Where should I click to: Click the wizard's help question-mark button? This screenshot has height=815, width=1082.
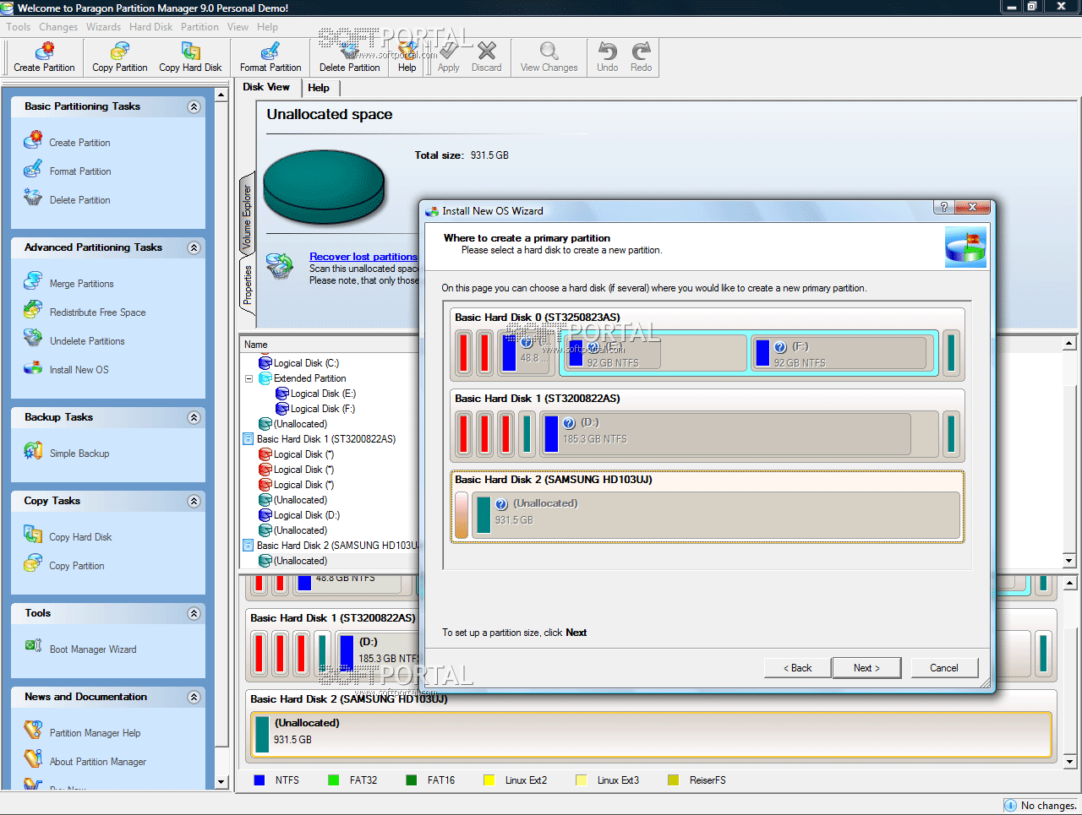[x=944, y=207]
